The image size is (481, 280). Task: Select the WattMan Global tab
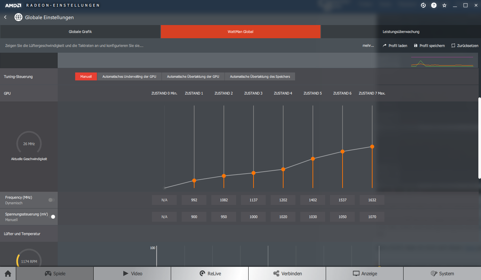tap(241, 32)
